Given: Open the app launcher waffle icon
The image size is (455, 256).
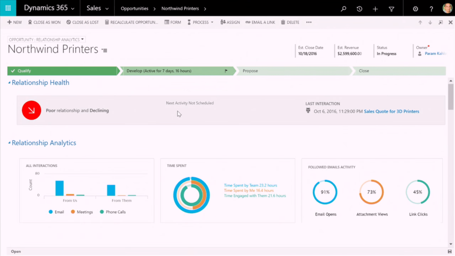Looking at the screenshot, I should coord(7,8).
